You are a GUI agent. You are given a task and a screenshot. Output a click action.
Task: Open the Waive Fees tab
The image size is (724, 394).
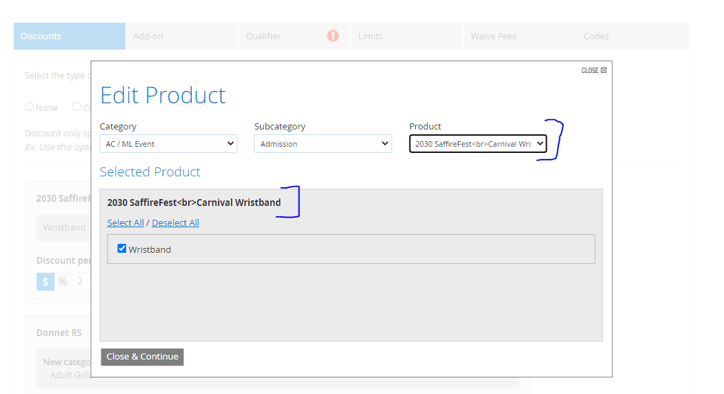pos(519,36)
